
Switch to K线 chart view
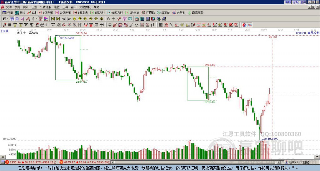pos(32,12)
